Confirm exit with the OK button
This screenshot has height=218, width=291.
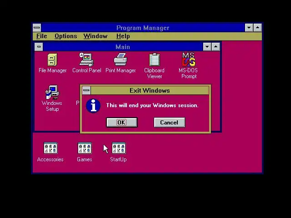(122, 122)
